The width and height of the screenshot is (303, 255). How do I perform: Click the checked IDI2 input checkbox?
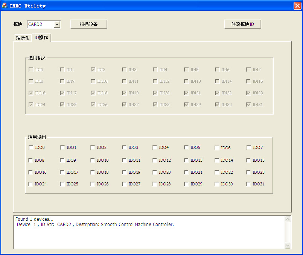(93, 70)
